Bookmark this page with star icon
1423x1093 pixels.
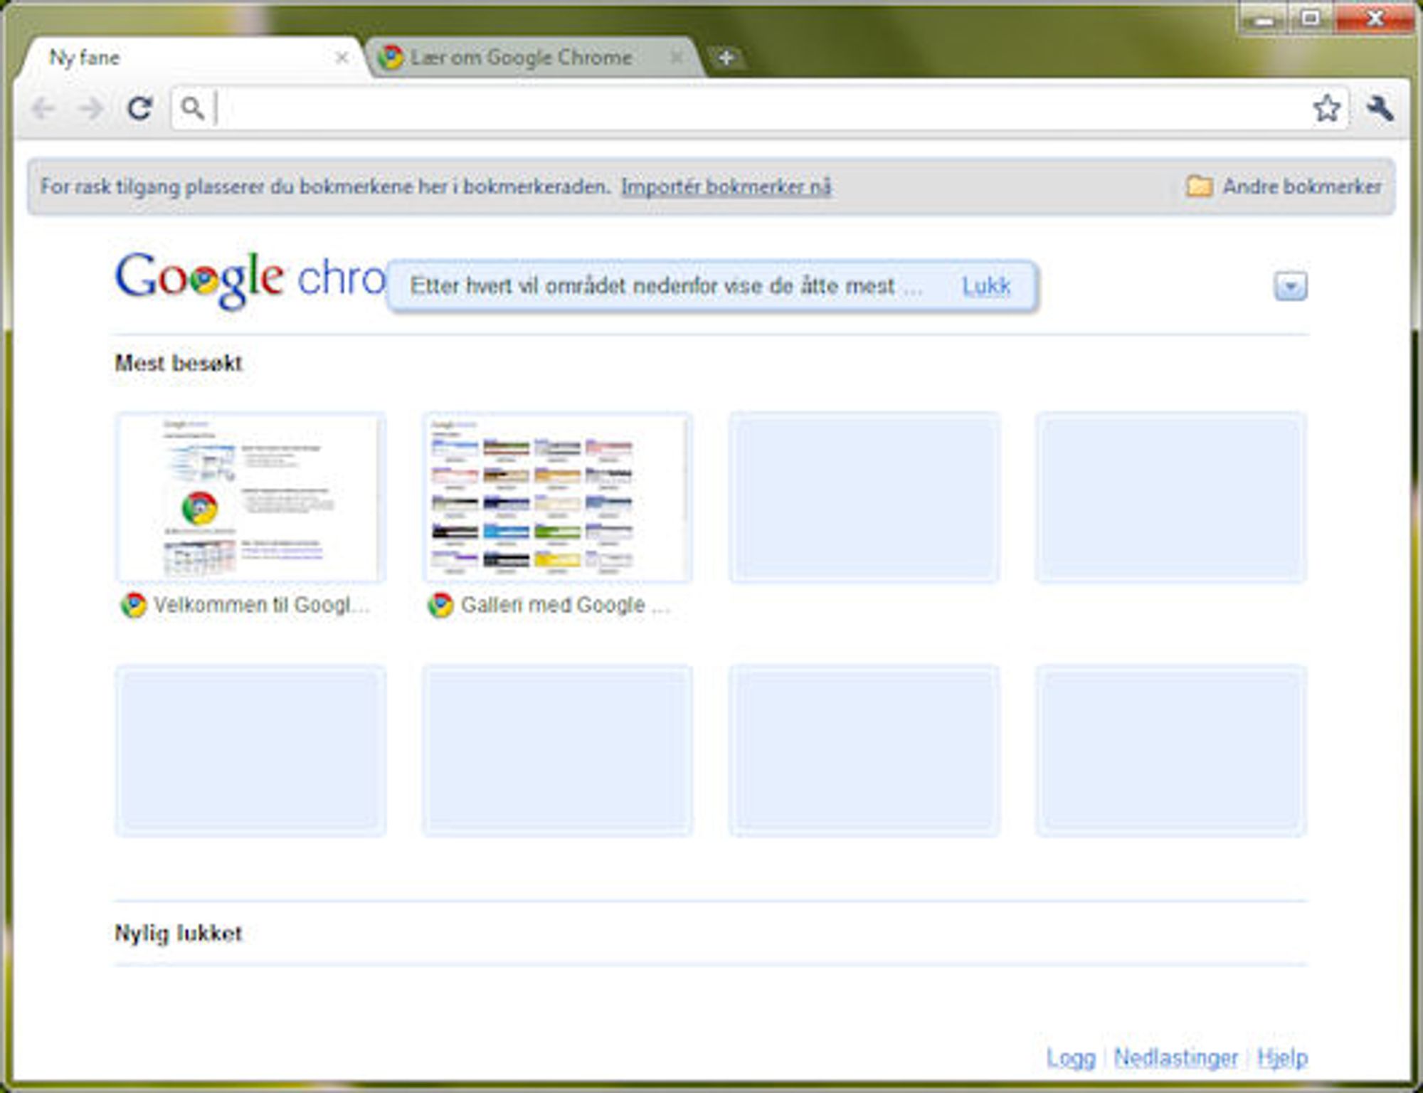1326,108
